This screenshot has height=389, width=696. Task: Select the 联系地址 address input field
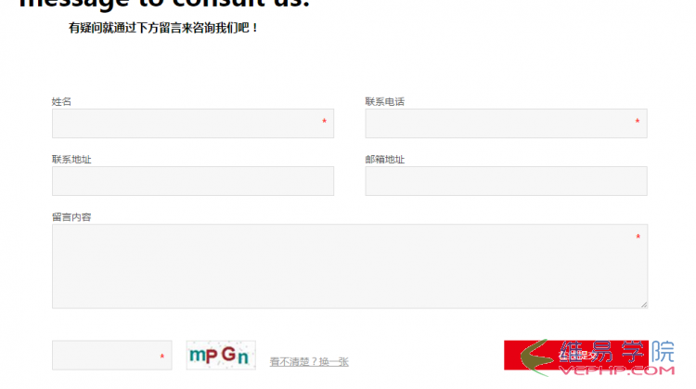[193, 181]
